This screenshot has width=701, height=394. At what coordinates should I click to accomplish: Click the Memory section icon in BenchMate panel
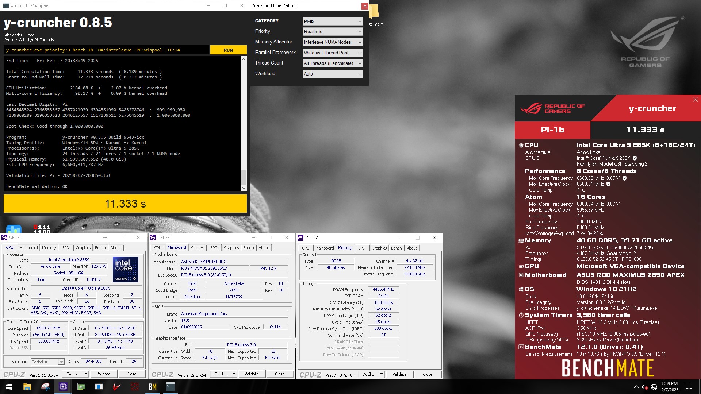[521, 240]
